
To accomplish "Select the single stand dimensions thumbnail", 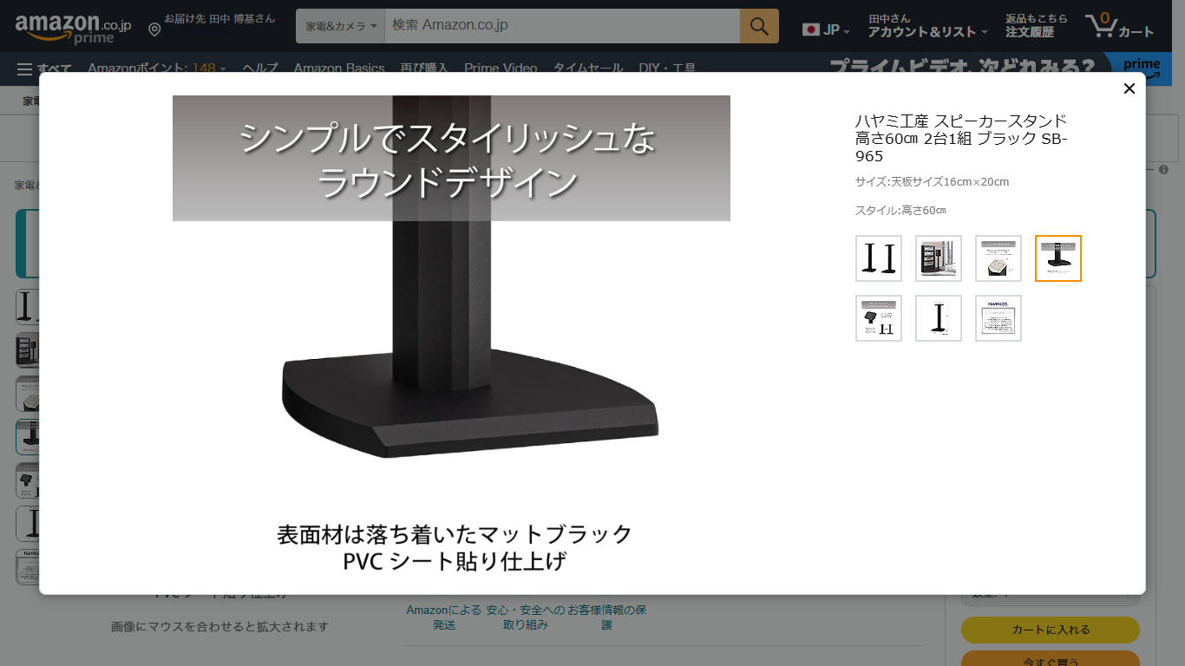I will (x=939, y=318).
